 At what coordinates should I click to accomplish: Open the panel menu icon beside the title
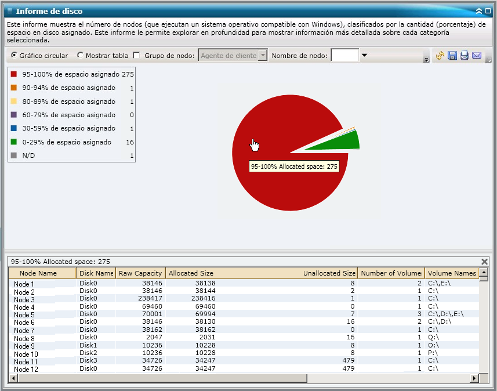click(x=9, y=11)
